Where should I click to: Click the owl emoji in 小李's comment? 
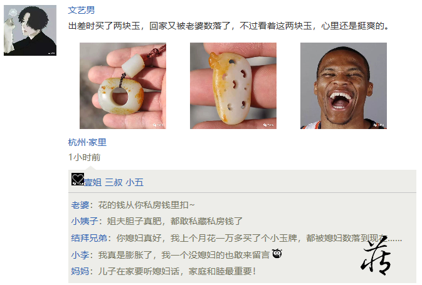coord(277,254)
